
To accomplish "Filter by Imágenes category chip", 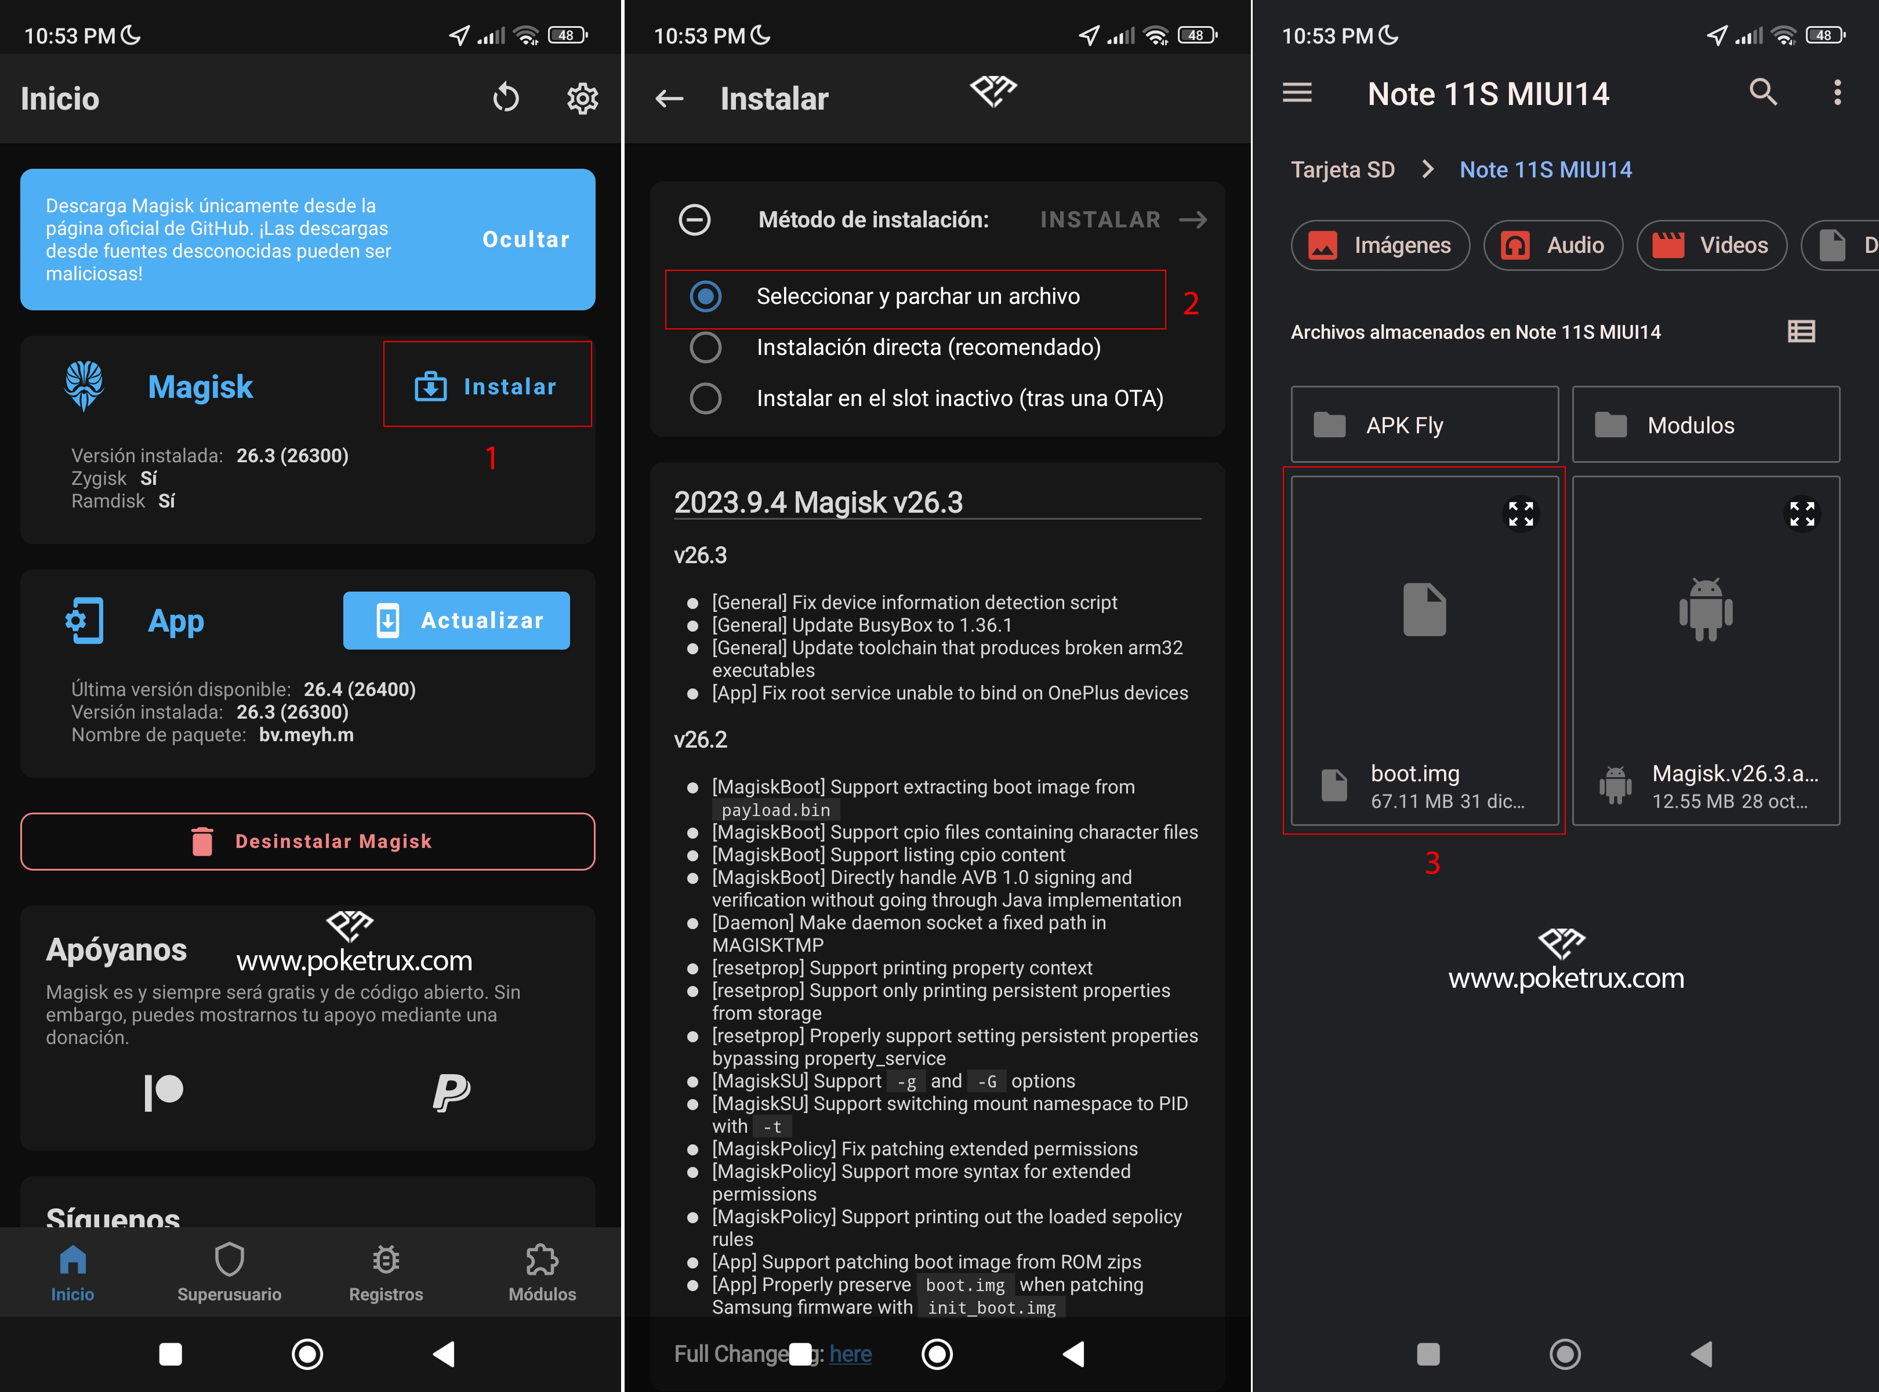I will [1380, 245].
